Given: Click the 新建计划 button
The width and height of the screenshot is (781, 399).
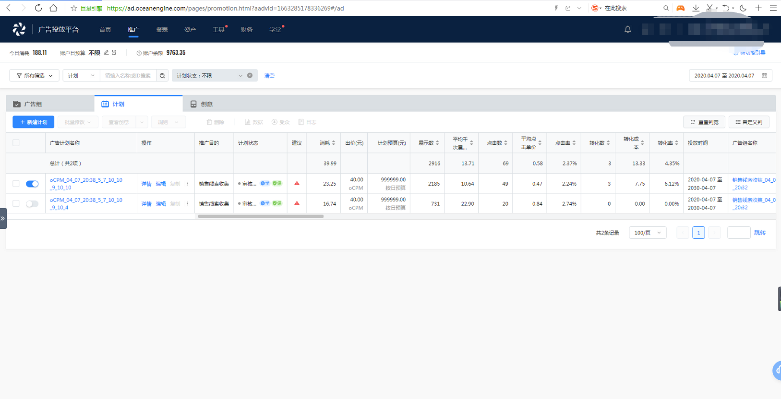Looking at the screenshot, I should [33, 122].
